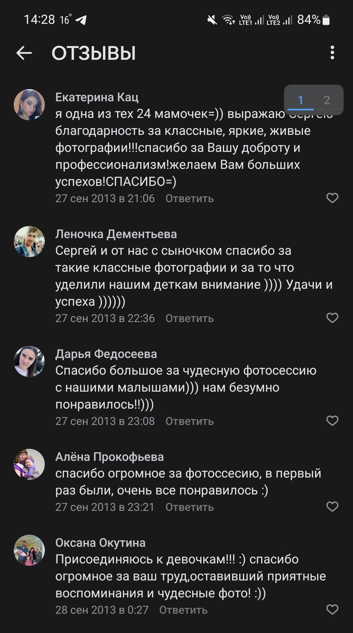Reply to Оксана Окутина's review

[183, 610]
